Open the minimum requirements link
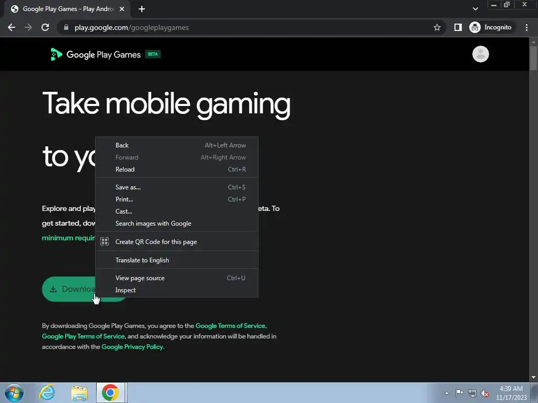Image resolution: width=538 pixels, height=403 pixels. coord(69,238)
